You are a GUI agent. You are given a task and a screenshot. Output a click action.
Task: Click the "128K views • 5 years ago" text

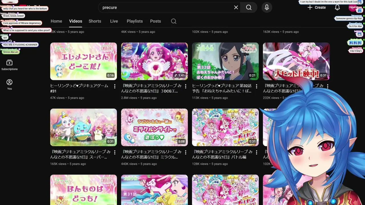(210, 164)
